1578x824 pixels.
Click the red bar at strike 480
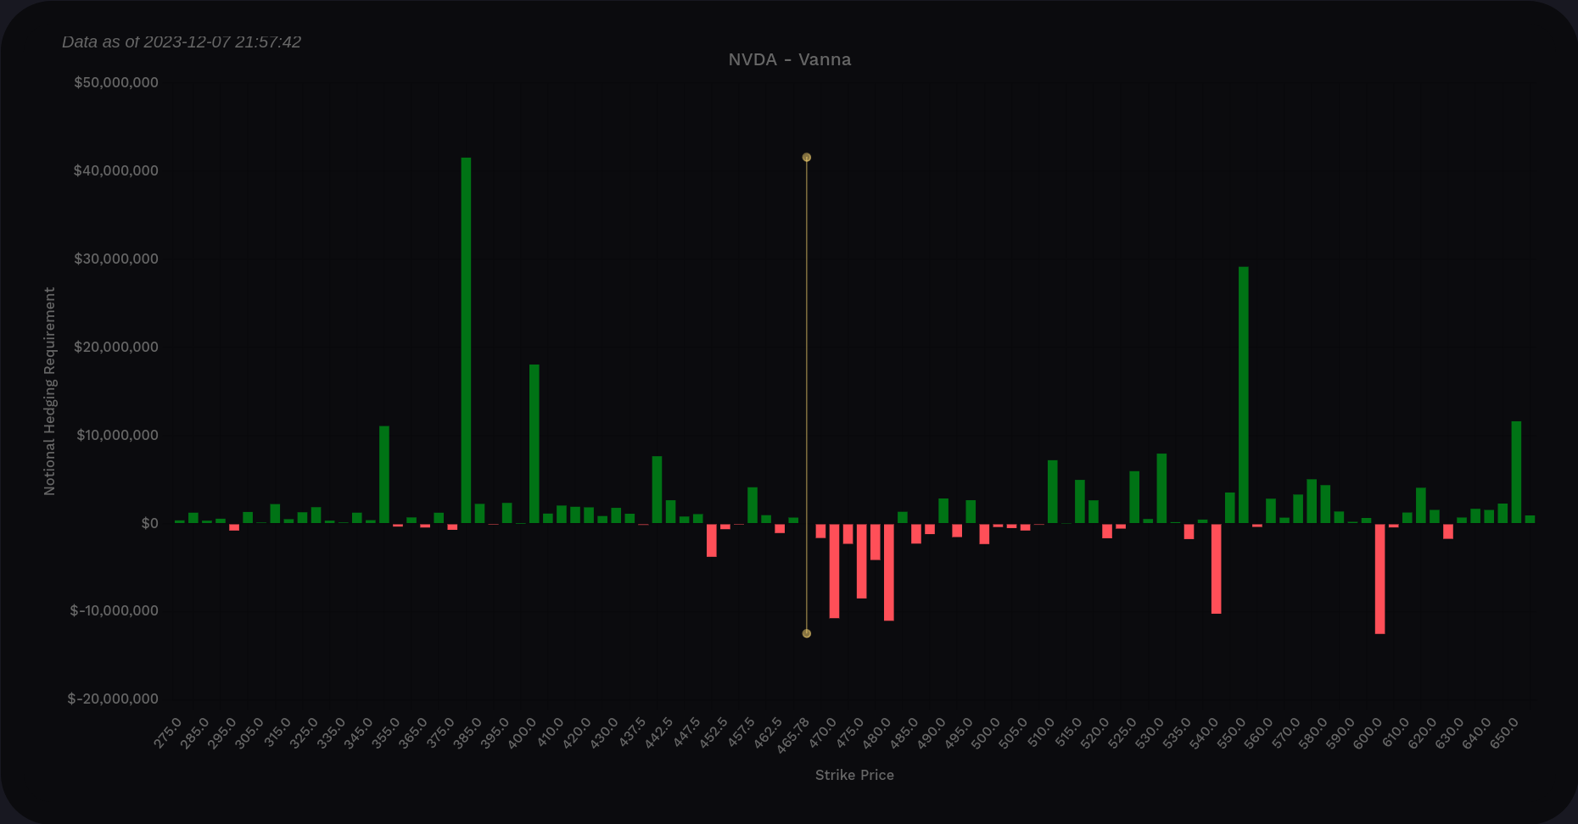[x=888, y=571]
